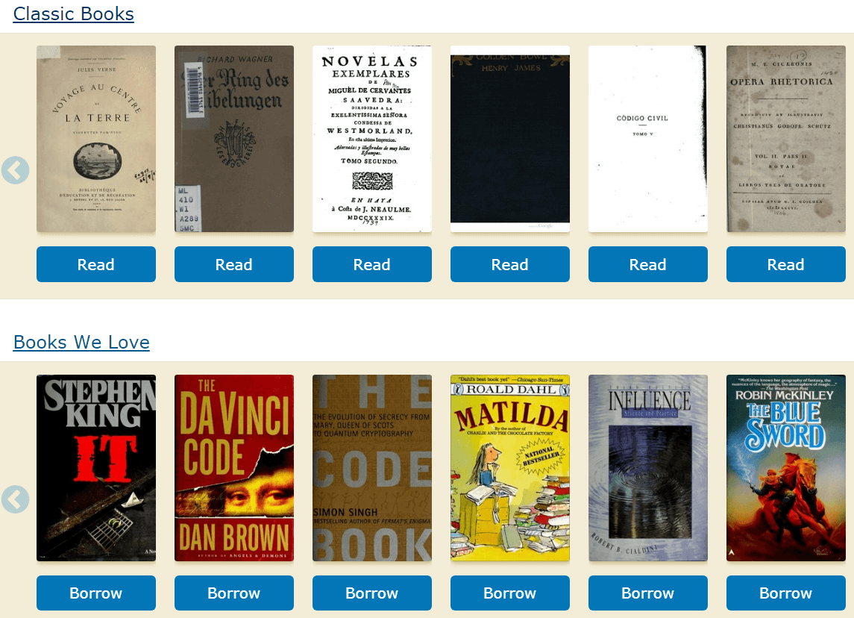The image size is (854, 618).
Task: Click Read under Código Civil
Action: 648,264
